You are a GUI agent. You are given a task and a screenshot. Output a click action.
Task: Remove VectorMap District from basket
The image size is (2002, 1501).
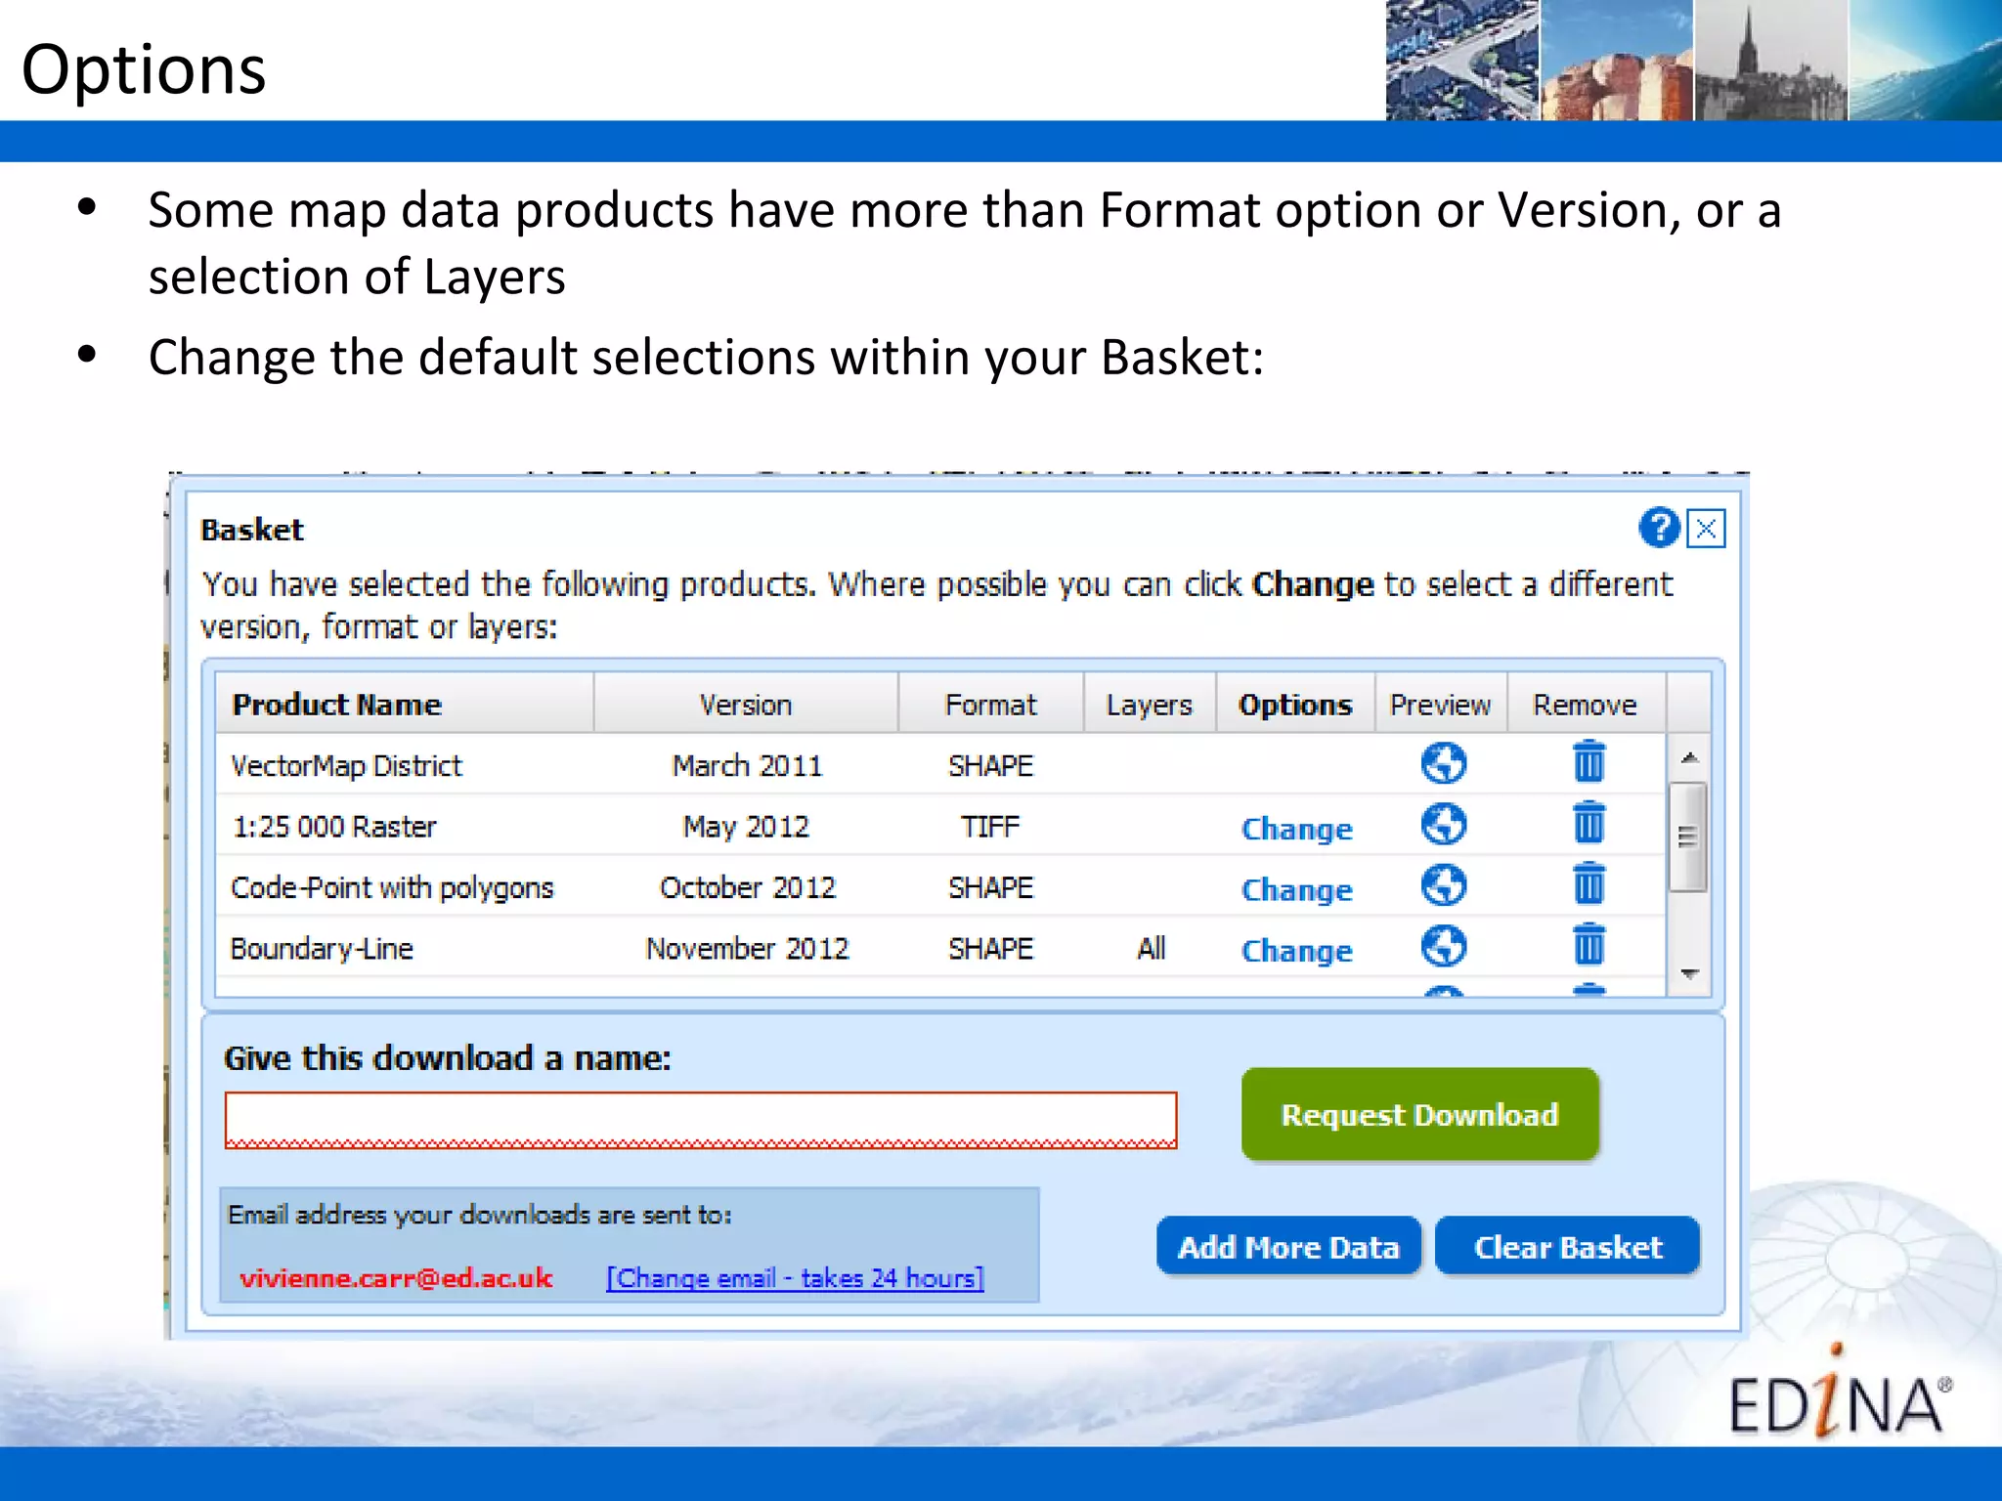tap(1589, 762)
